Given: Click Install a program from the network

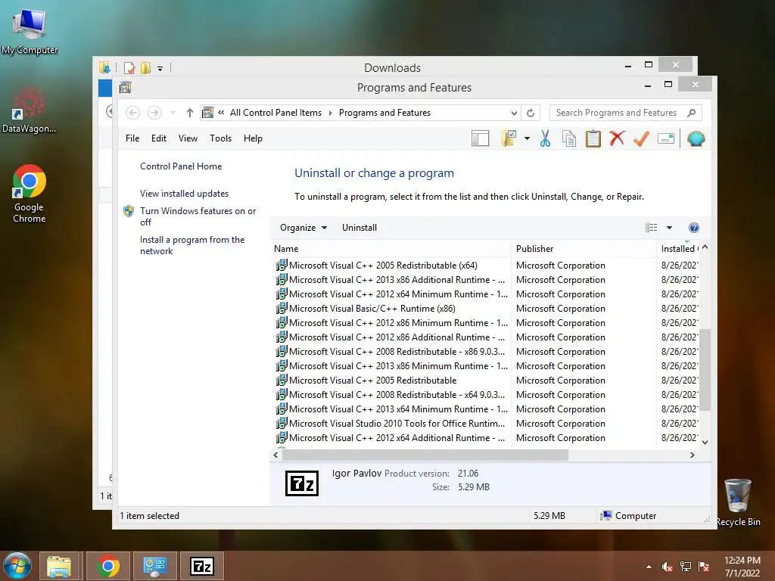Looking at the screenshot, I should point(192,245).
